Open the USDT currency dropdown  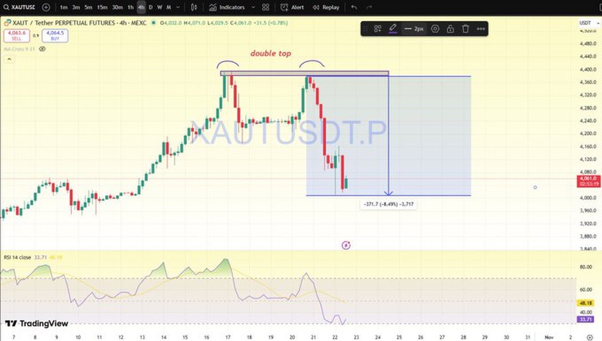pyautogui.click(x=589, y=23)
